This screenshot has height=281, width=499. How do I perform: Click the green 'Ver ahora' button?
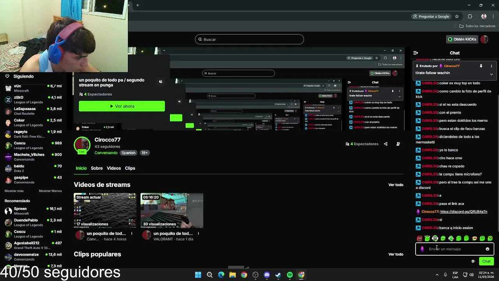coord(122,106)
